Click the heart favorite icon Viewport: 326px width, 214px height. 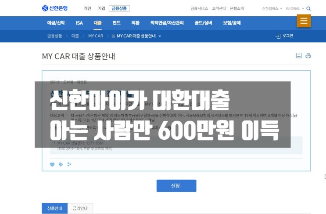tap(52, 164)
